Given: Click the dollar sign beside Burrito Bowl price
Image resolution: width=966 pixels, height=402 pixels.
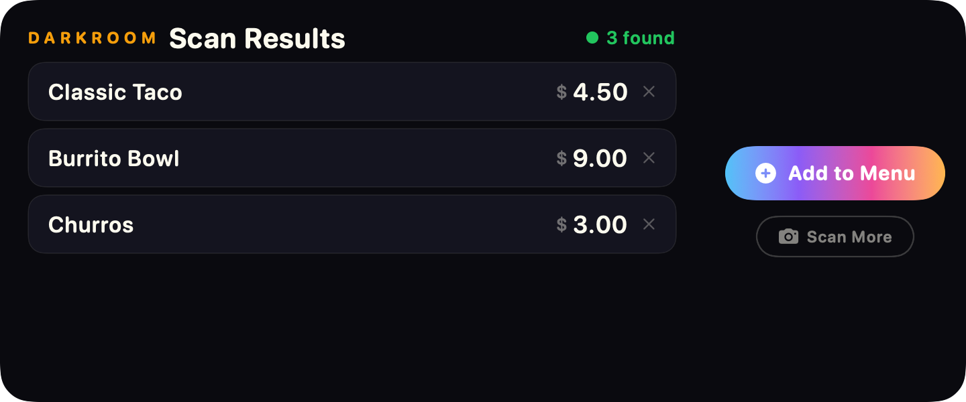Looking at the screenshot, I should (561, 158).
